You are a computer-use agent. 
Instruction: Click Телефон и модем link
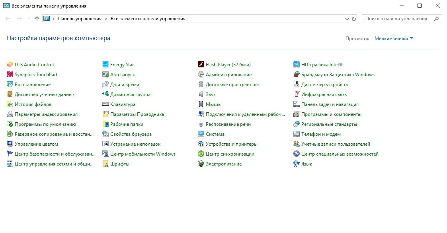tap(321, 134)
